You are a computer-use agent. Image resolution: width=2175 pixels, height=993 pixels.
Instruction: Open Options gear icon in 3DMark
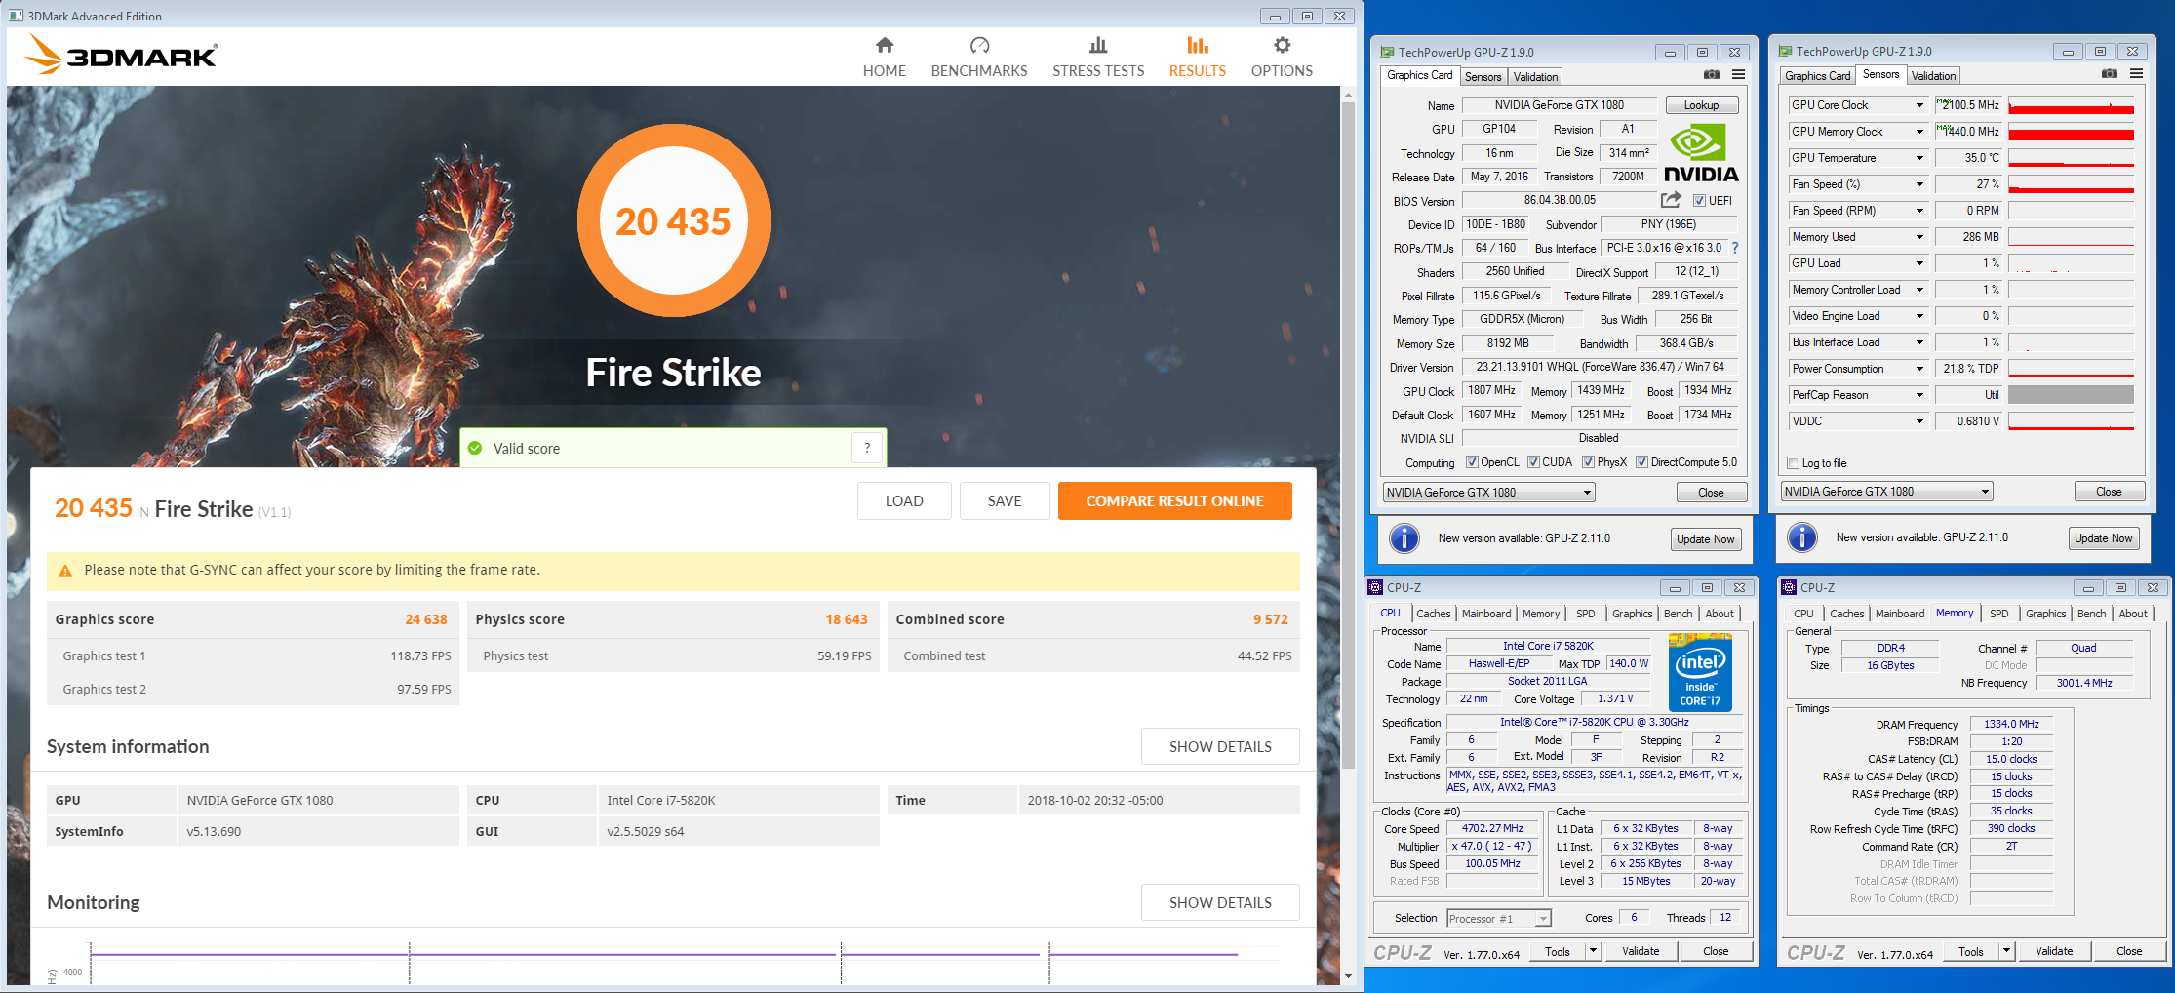pos(1282,45)
